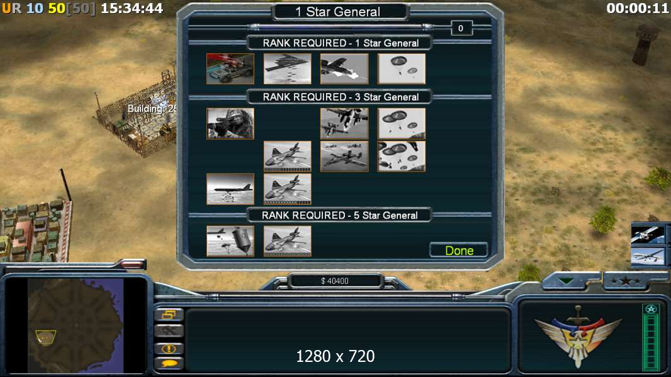
Task: Pick the three-parachute paradrop level 2 icon
Action: (402, 123)
